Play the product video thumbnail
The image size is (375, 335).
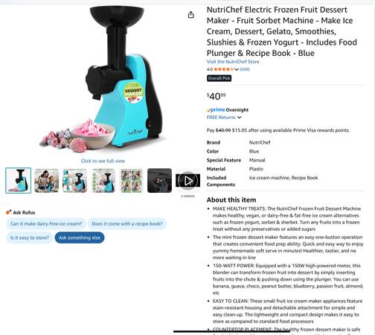187,181
